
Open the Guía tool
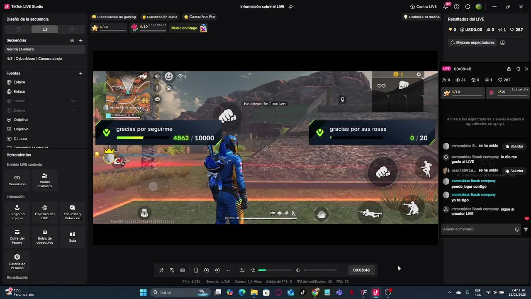pyautogui.click(x=72, y=236)
